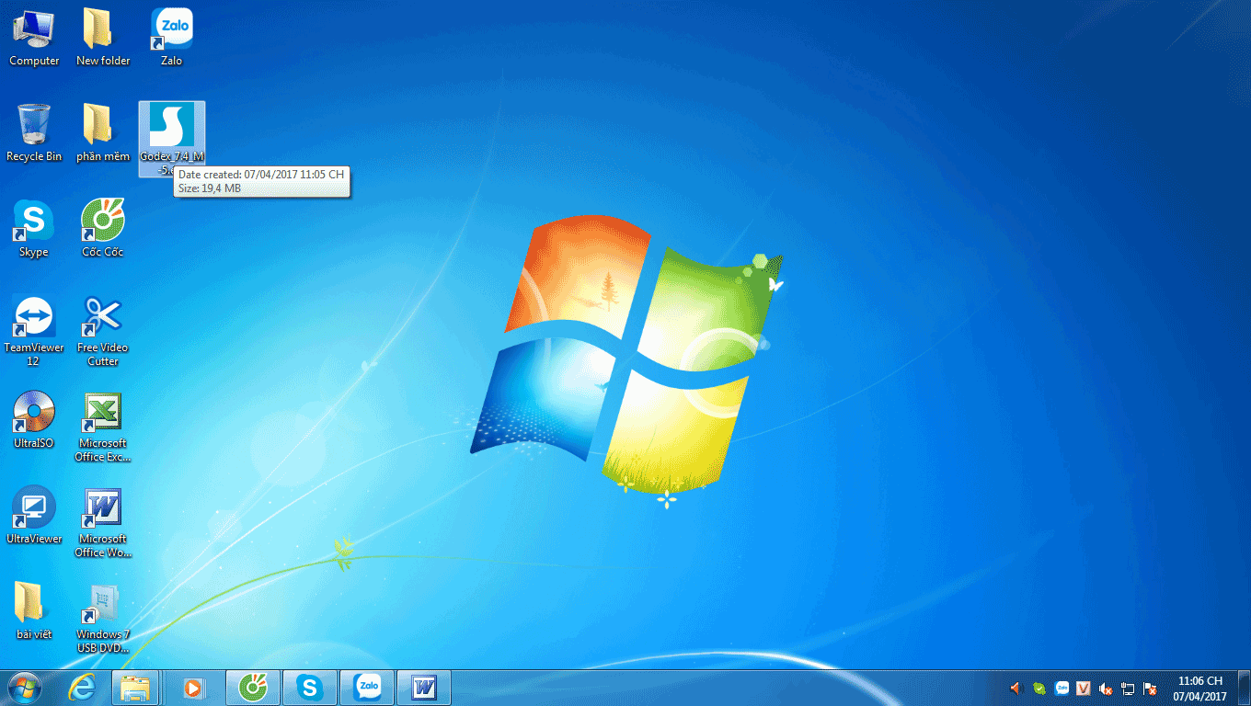Image resolution: width=1251 pixels, height=706 pixels.
Task: Select the UltraISO desktop icon
Action: [x=34, y=420]
